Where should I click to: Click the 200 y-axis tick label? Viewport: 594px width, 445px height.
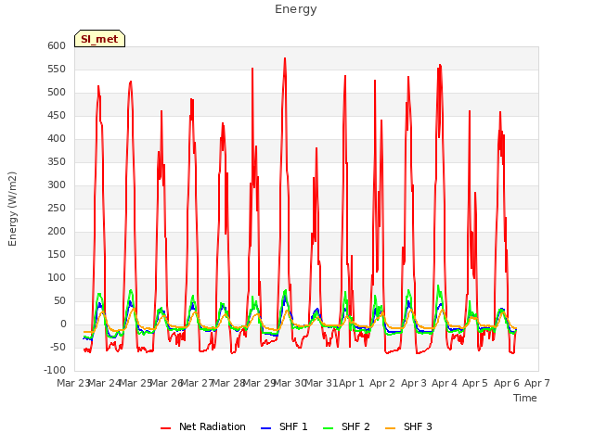click(57, 231)
